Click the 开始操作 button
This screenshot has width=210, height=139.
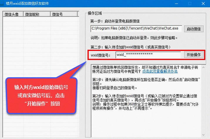coord(194,55)
